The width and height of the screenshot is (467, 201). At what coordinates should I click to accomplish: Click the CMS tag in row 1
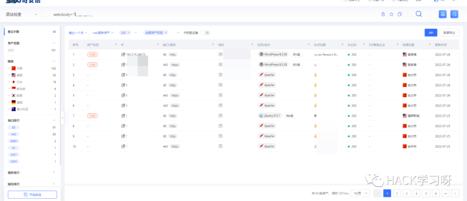coord(93,55)
